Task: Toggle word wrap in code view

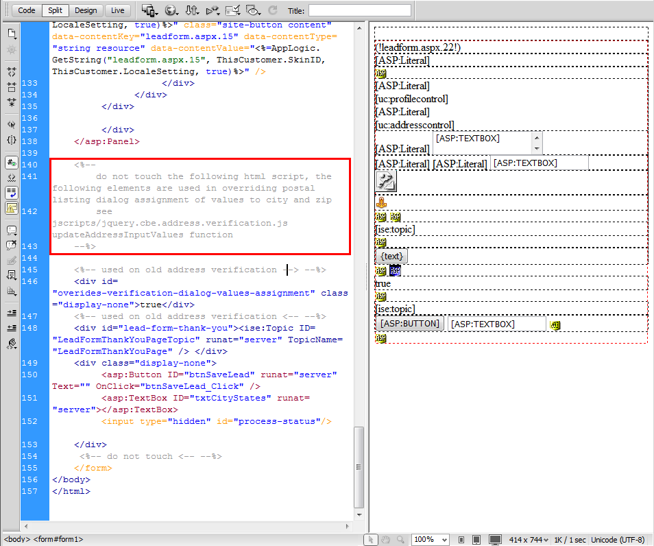Action: [x=12, y=193]
